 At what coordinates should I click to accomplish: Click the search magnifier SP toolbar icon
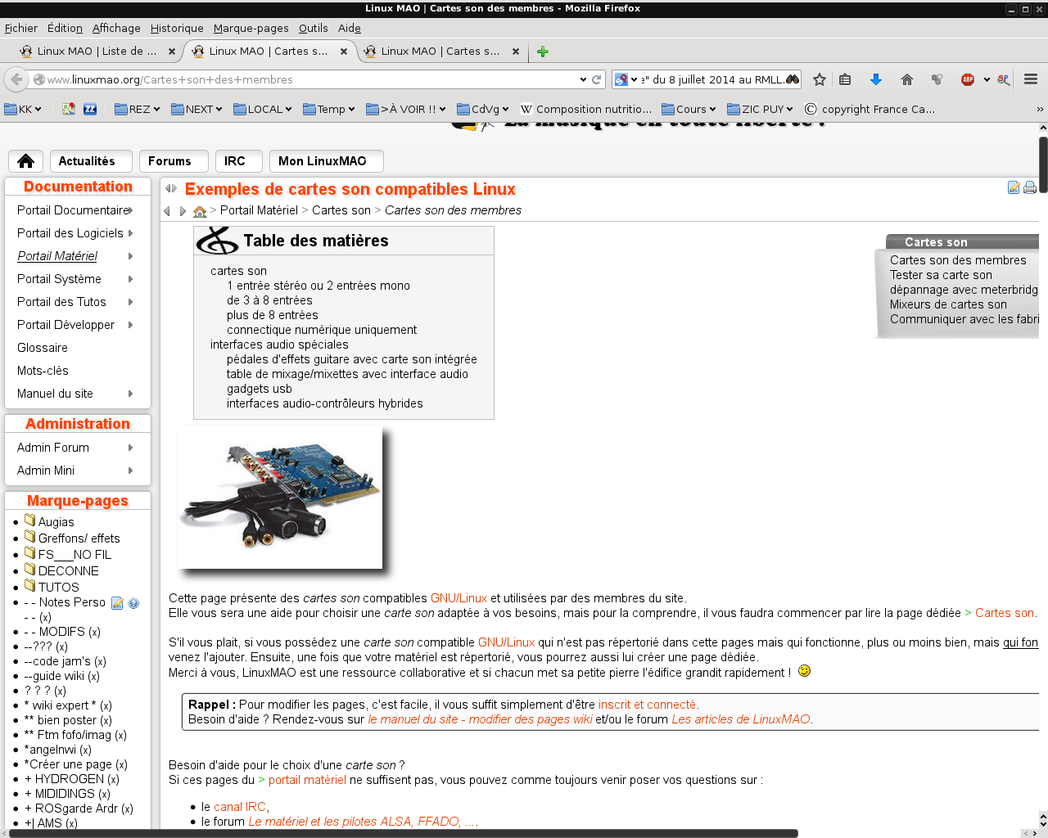pyautogui.click(x=1003, y=79)
